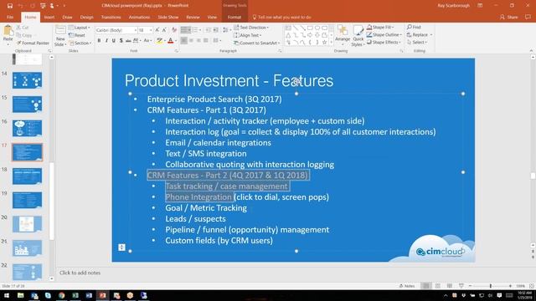Select slide 14 thumbnail
Viewport: 536px width, 301px height.
(x=27, y=80)
